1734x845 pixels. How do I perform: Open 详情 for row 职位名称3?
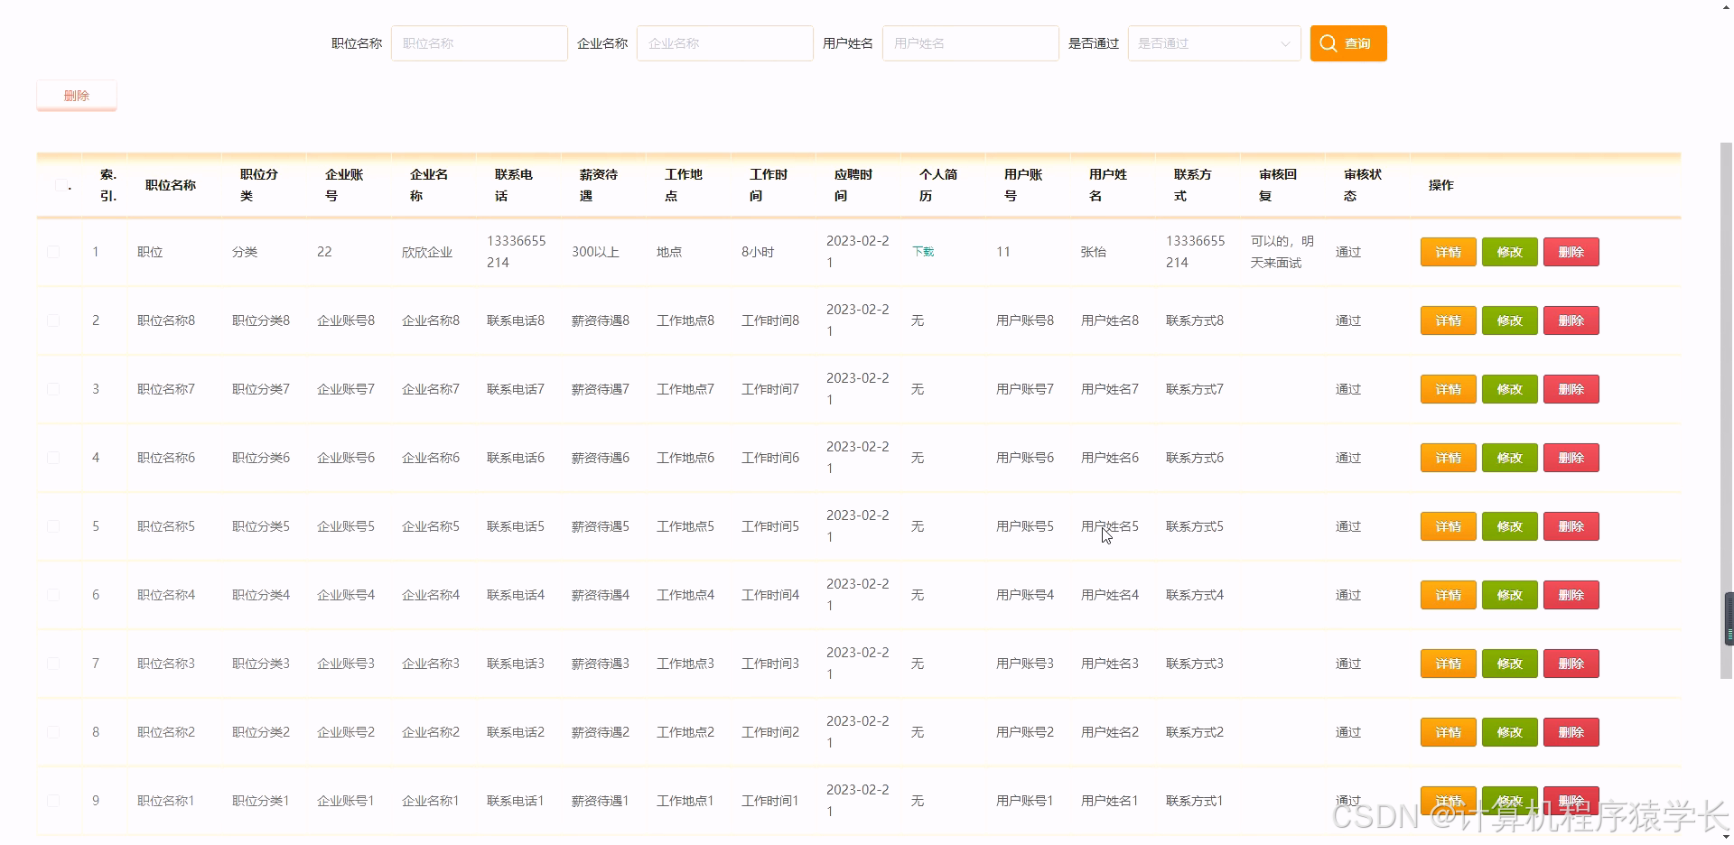pyautogui.click(x=1448, y=664)
